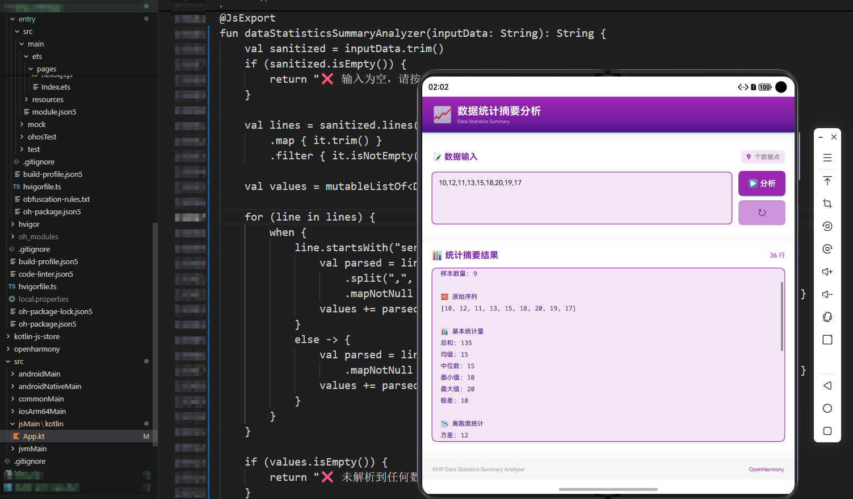Click the TS icon of the entry hvigorfile.ts
The image size is (853, 499).
[x=16, y=187]
